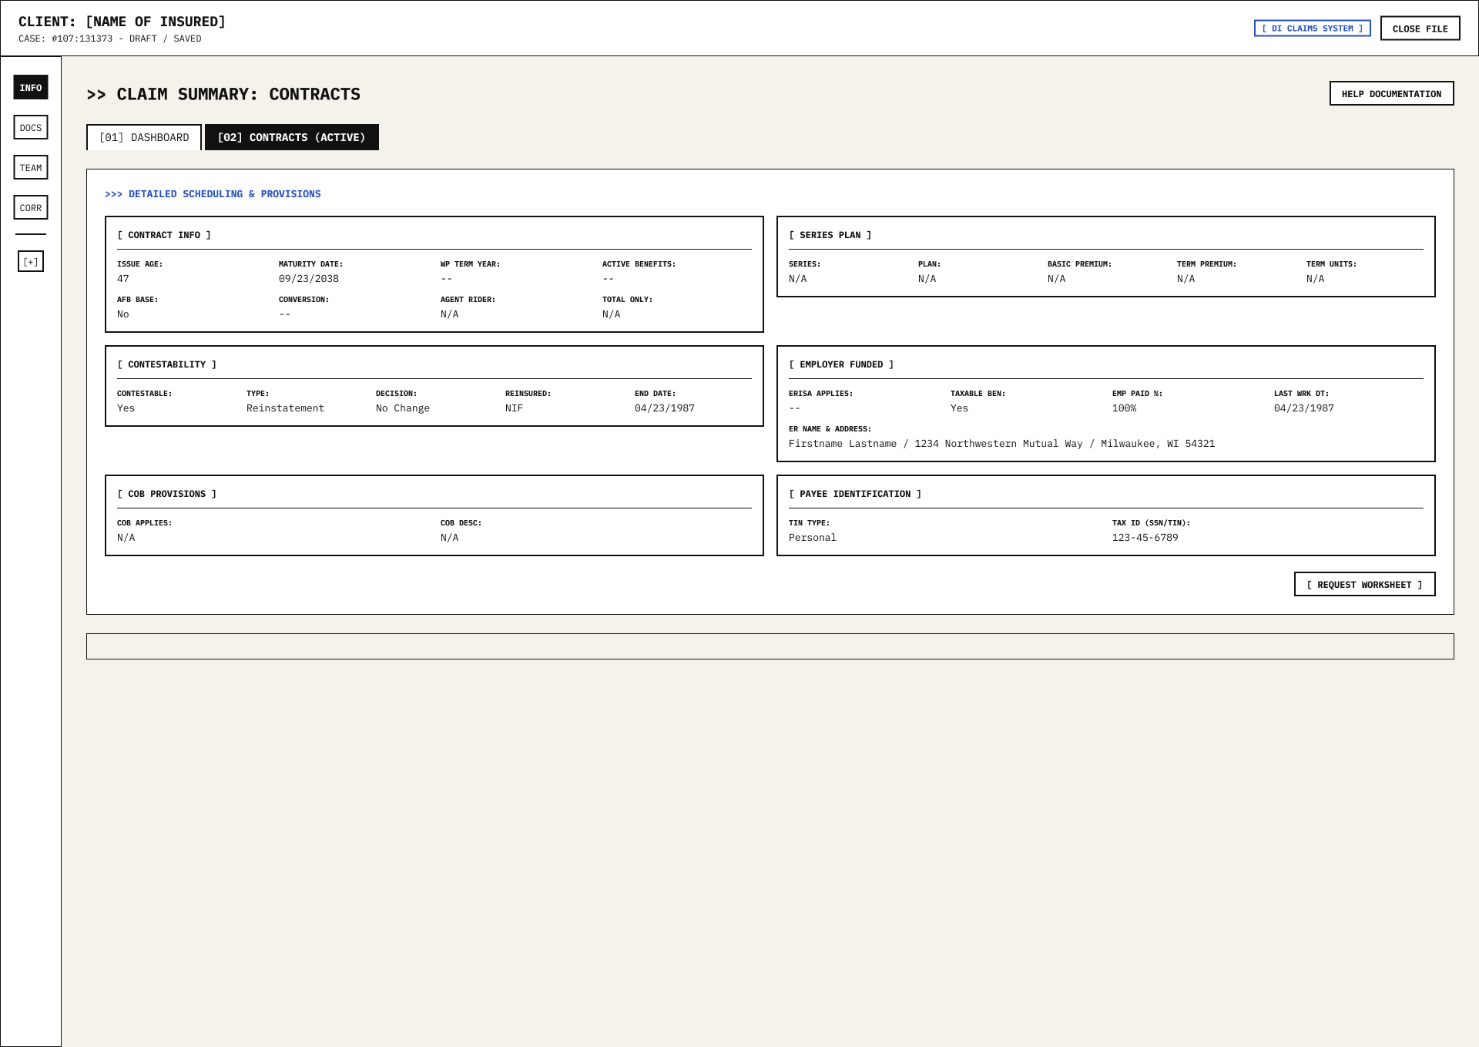
Task: Click the Series Plan section header
Action: (x=830, y=235)
